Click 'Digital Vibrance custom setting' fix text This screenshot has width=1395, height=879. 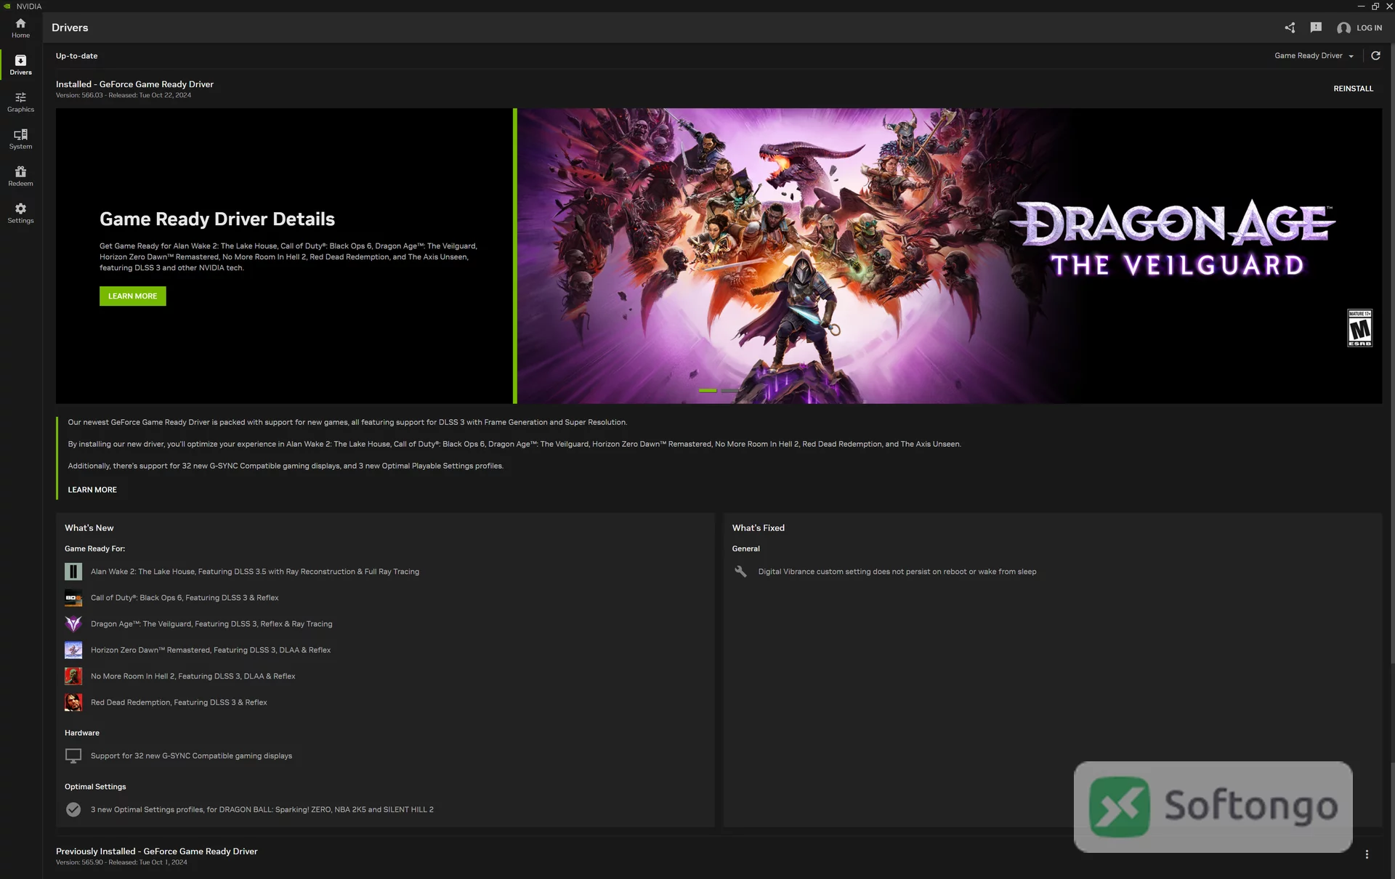coord(897,572)
